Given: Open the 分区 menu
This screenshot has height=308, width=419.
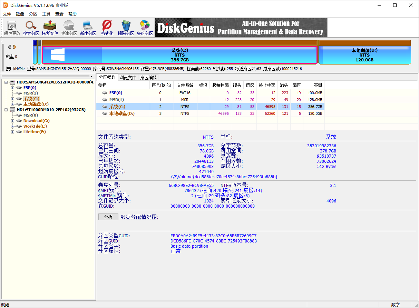Looking at the screenshot, I should click(x=33, y=14).
